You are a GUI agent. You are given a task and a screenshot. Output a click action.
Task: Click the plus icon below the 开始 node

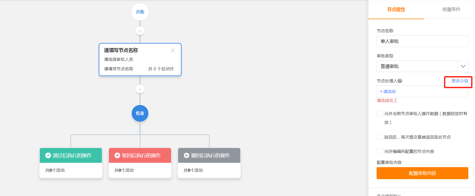click(140, 31)
